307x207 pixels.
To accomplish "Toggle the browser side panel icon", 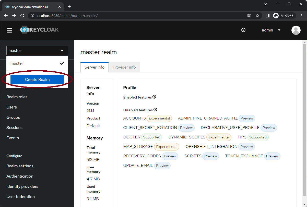I will tap(268, 16).
